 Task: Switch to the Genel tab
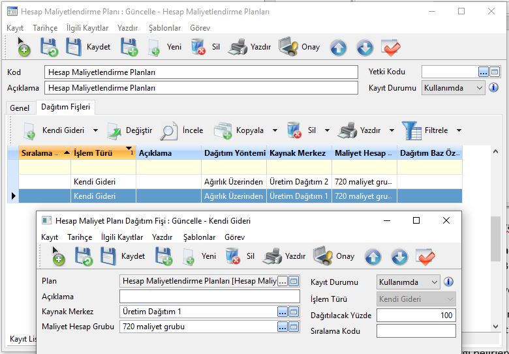20,108
